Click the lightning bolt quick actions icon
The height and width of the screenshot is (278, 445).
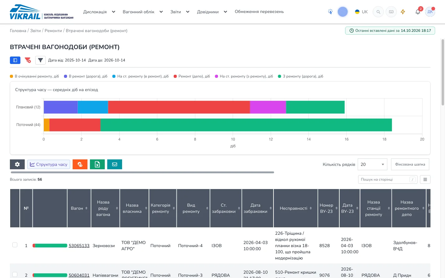coord(403,12)
